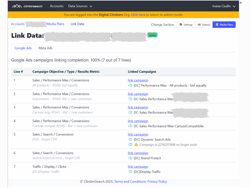Click link campaign for line 2 Imprimante

(138, 94)
